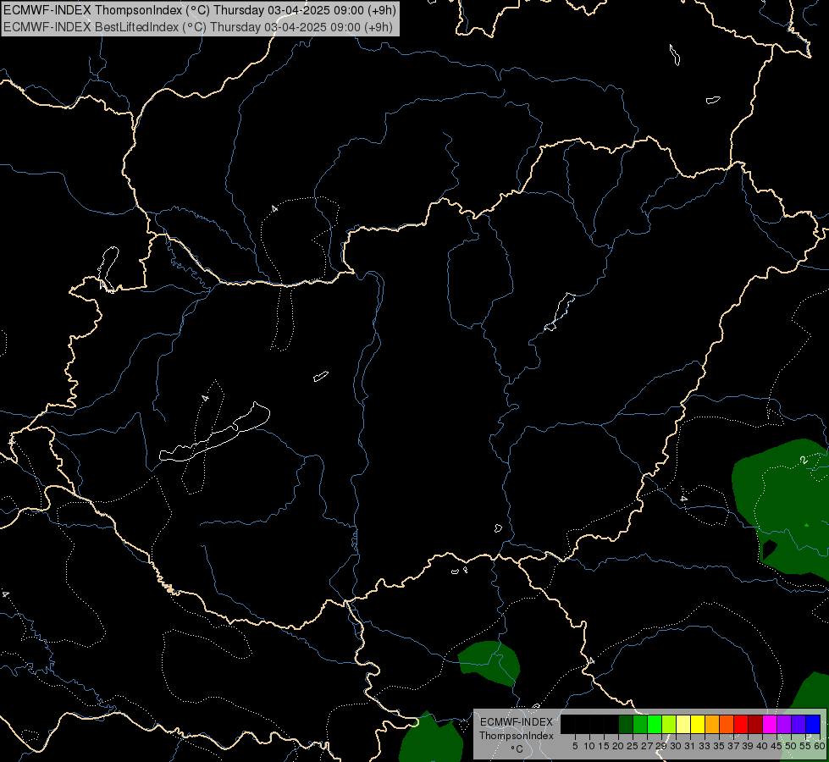
Task: Click the legend tick value "40"
Action: coord(762,746)
